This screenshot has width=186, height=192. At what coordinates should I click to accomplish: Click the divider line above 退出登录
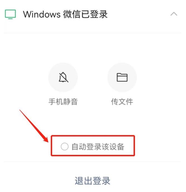92,162
